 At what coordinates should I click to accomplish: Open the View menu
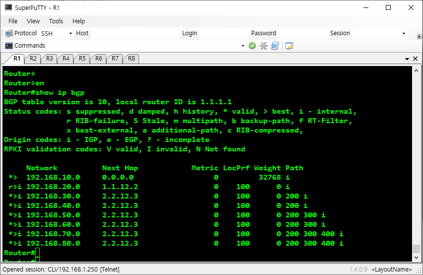33,21
